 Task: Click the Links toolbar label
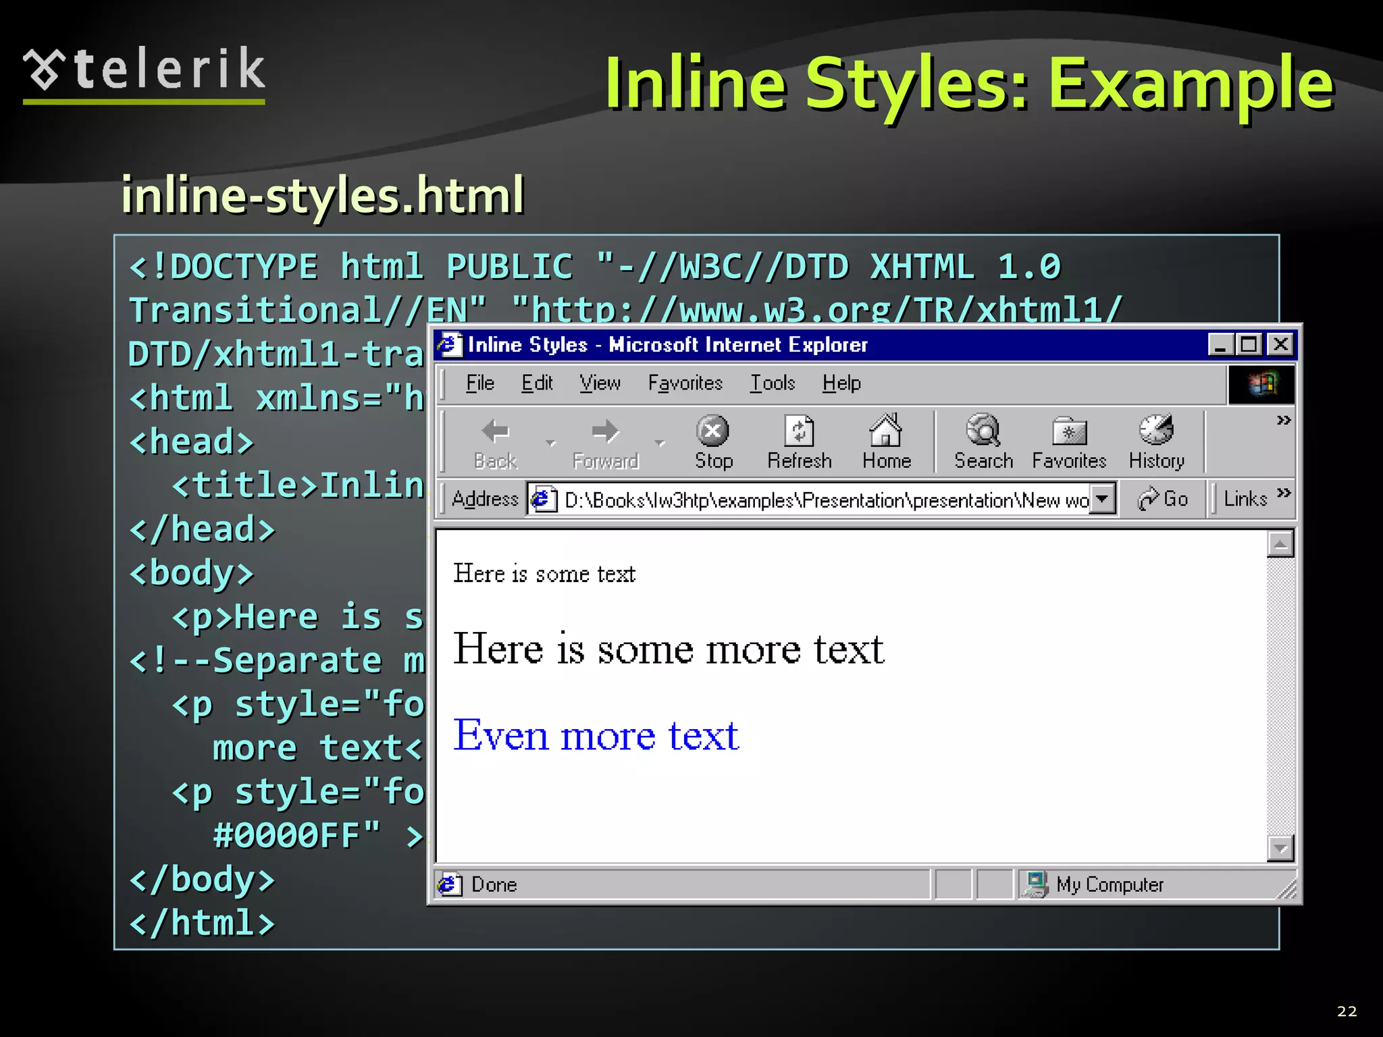coord(1245,499)
